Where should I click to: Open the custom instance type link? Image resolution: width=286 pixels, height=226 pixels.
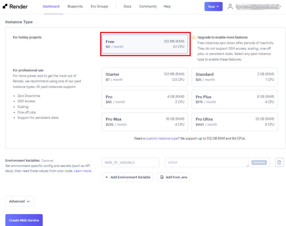click(x=161, y=138)
